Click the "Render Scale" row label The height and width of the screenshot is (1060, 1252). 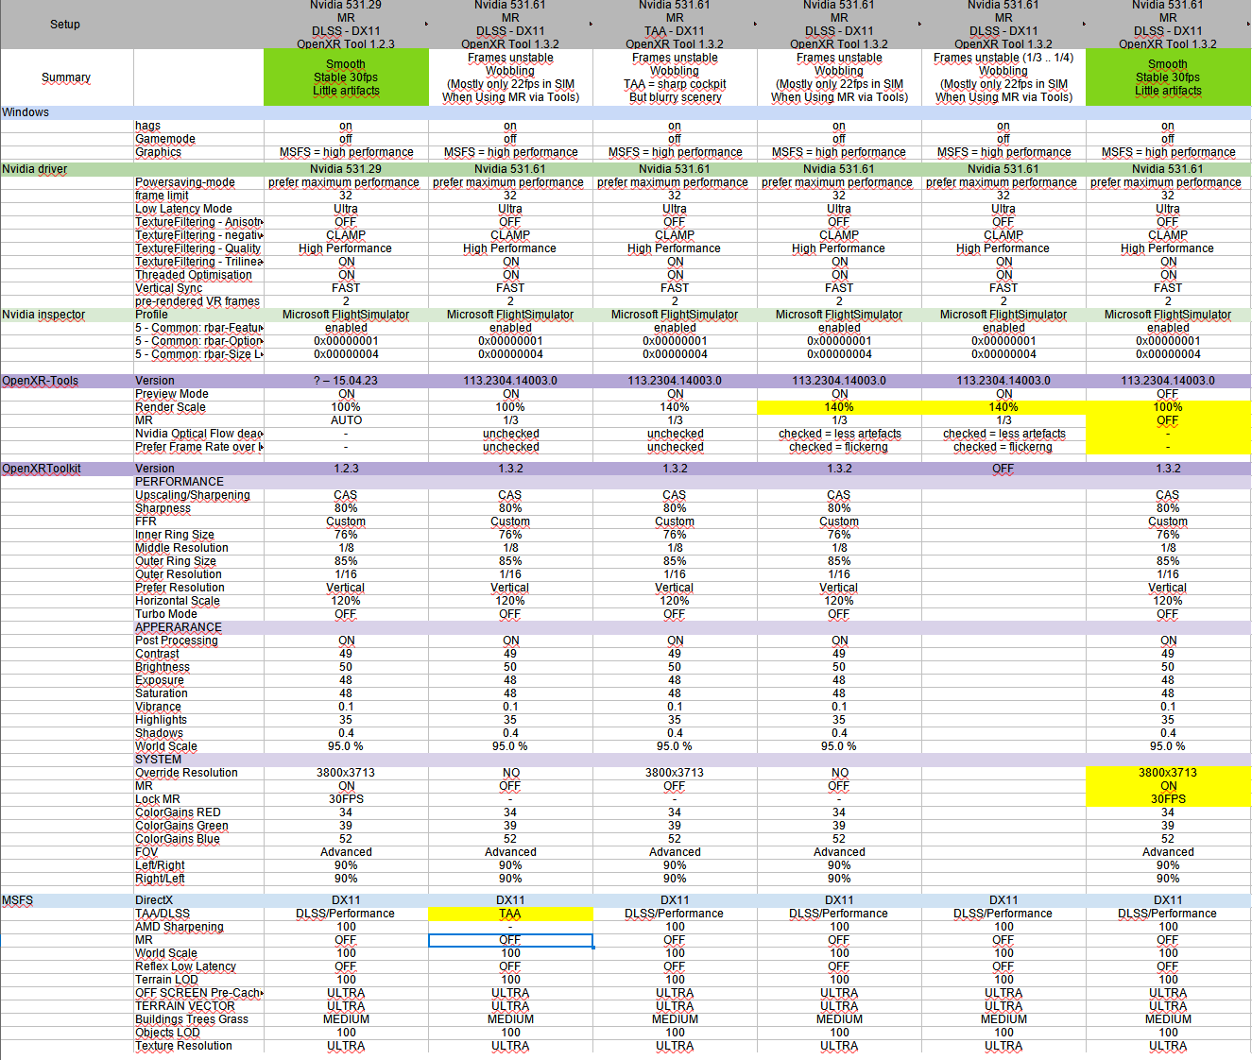pos(170,407)
